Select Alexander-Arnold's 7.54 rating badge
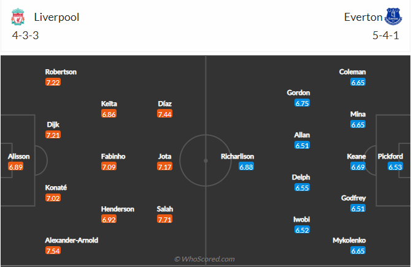Screen dimensions: 411x267 53,250
